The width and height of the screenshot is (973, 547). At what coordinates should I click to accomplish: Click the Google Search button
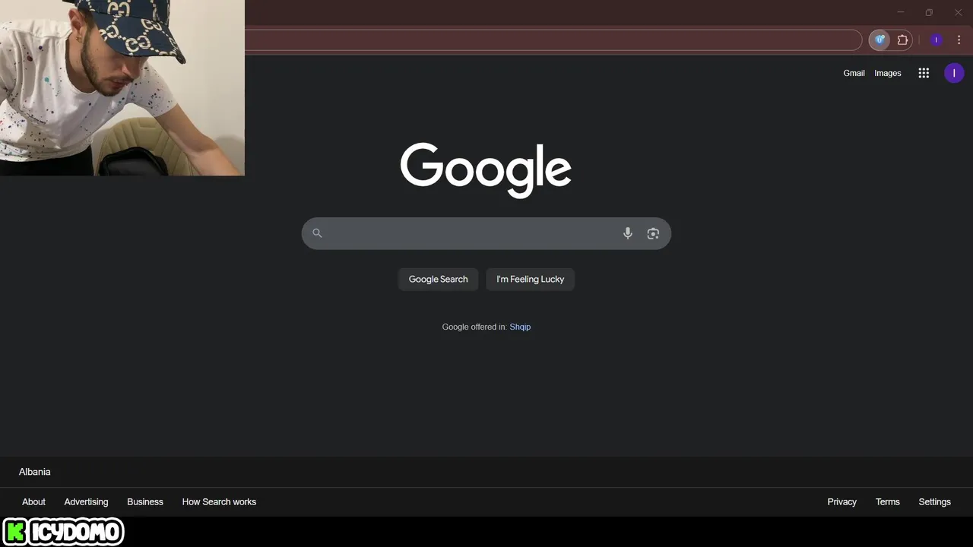[439, 280]
